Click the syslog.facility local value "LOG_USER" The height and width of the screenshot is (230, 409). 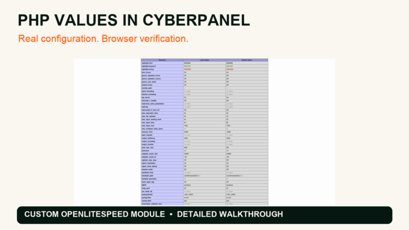tap(189, 194)
